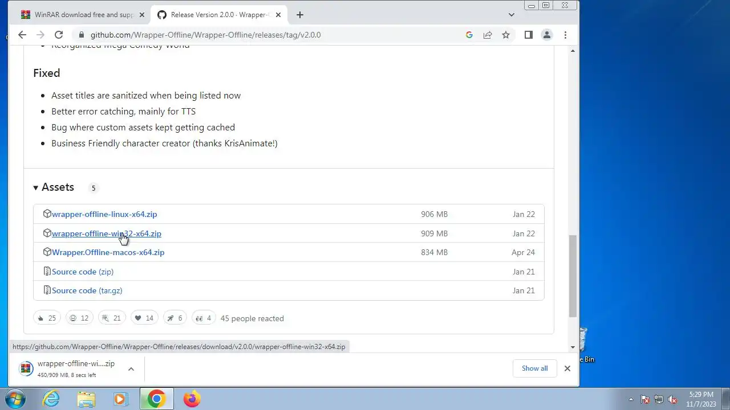Open the clock showing 5:29 PM
This screenshot has height=410, width=730.
701,399
